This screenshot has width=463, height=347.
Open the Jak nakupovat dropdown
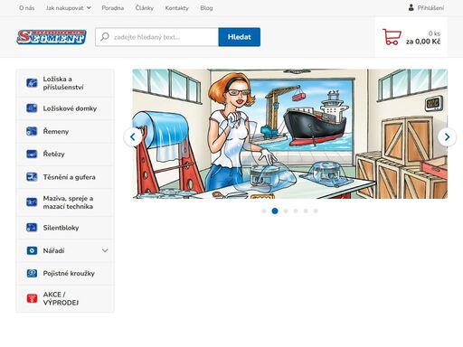tap(69, 8)
